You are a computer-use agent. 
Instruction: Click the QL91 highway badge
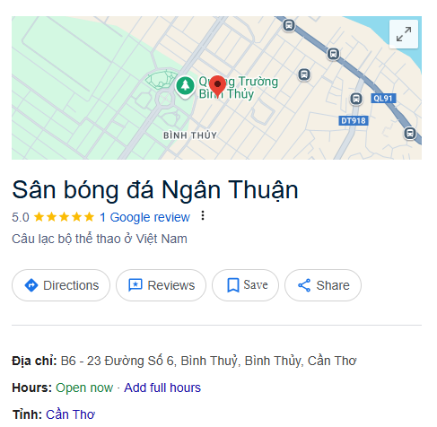383,99
